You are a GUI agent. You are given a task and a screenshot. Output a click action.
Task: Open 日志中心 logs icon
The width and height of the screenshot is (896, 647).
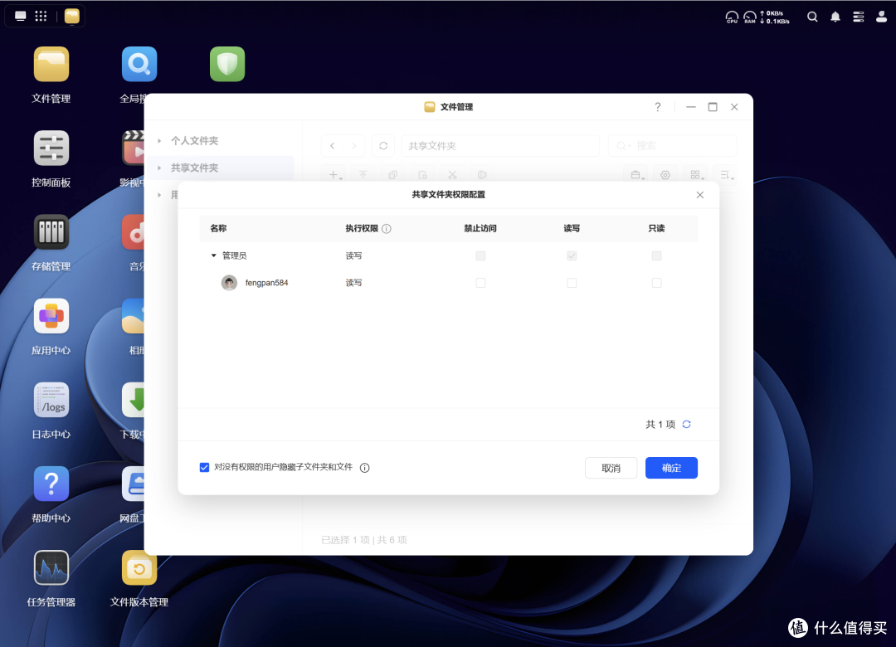(x=51, y=401)
